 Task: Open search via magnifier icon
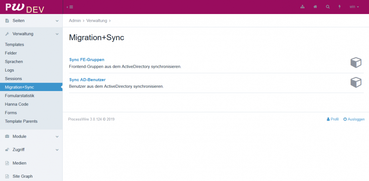point(328,7)
